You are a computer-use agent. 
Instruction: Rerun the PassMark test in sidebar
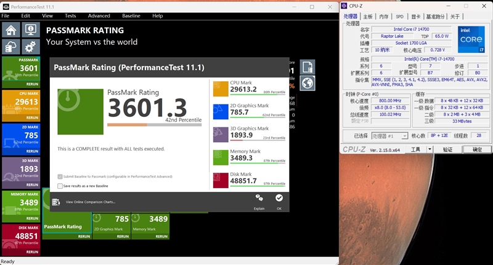click(32, 84)
